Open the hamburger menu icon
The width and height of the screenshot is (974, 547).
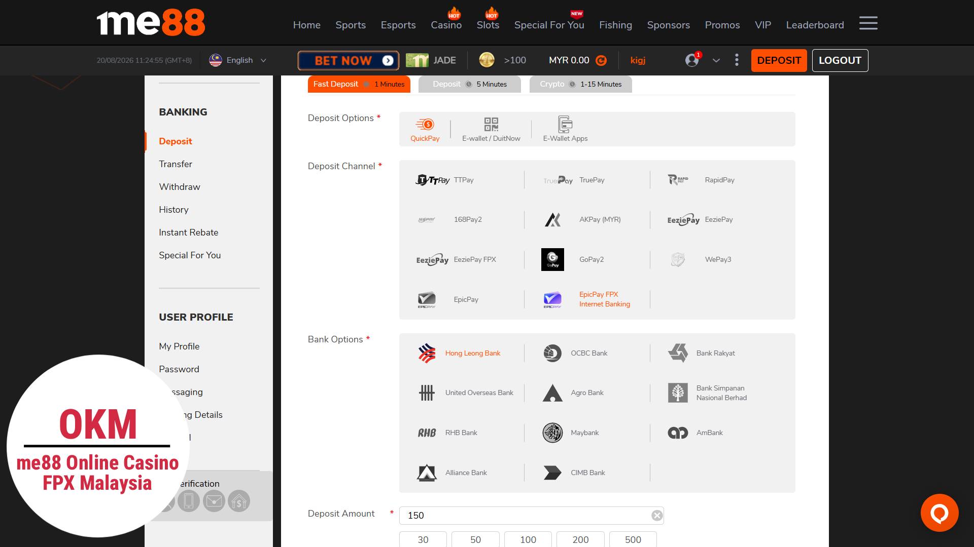click(868, 23)
